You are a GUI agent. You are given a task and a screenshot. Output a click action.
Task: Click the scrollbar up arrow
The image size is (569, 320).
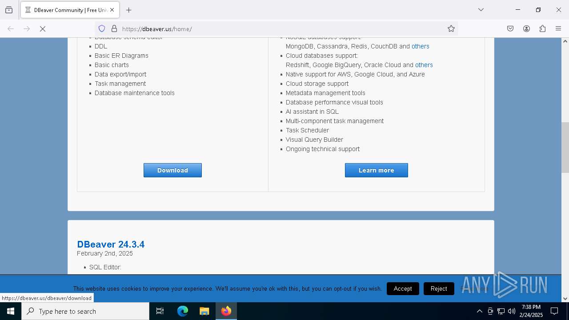click(565, 41)
